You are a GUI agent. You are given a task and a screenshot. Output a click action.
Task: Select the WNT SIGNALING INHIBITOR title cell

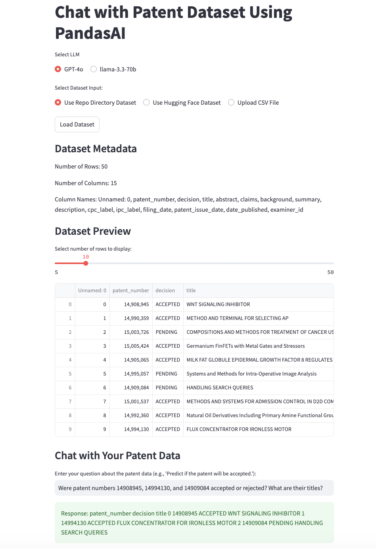(x=218, y=305)
